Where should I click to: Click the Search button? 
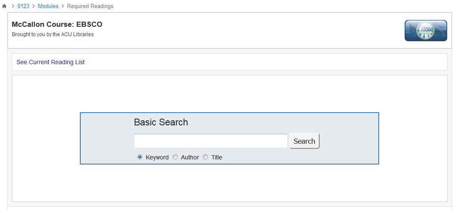pyautogui.click(x=304, y=141)
